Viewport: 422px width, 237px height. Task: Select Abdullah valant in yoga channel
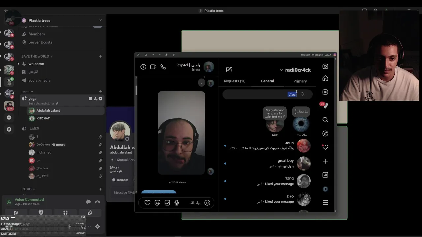pos(65,111)
